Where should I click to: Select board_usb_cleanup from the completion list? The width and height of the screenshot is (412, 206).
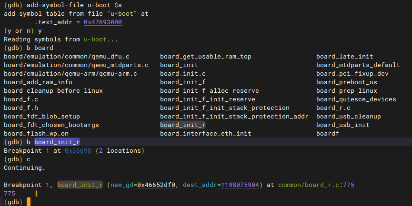pos(348,117)
